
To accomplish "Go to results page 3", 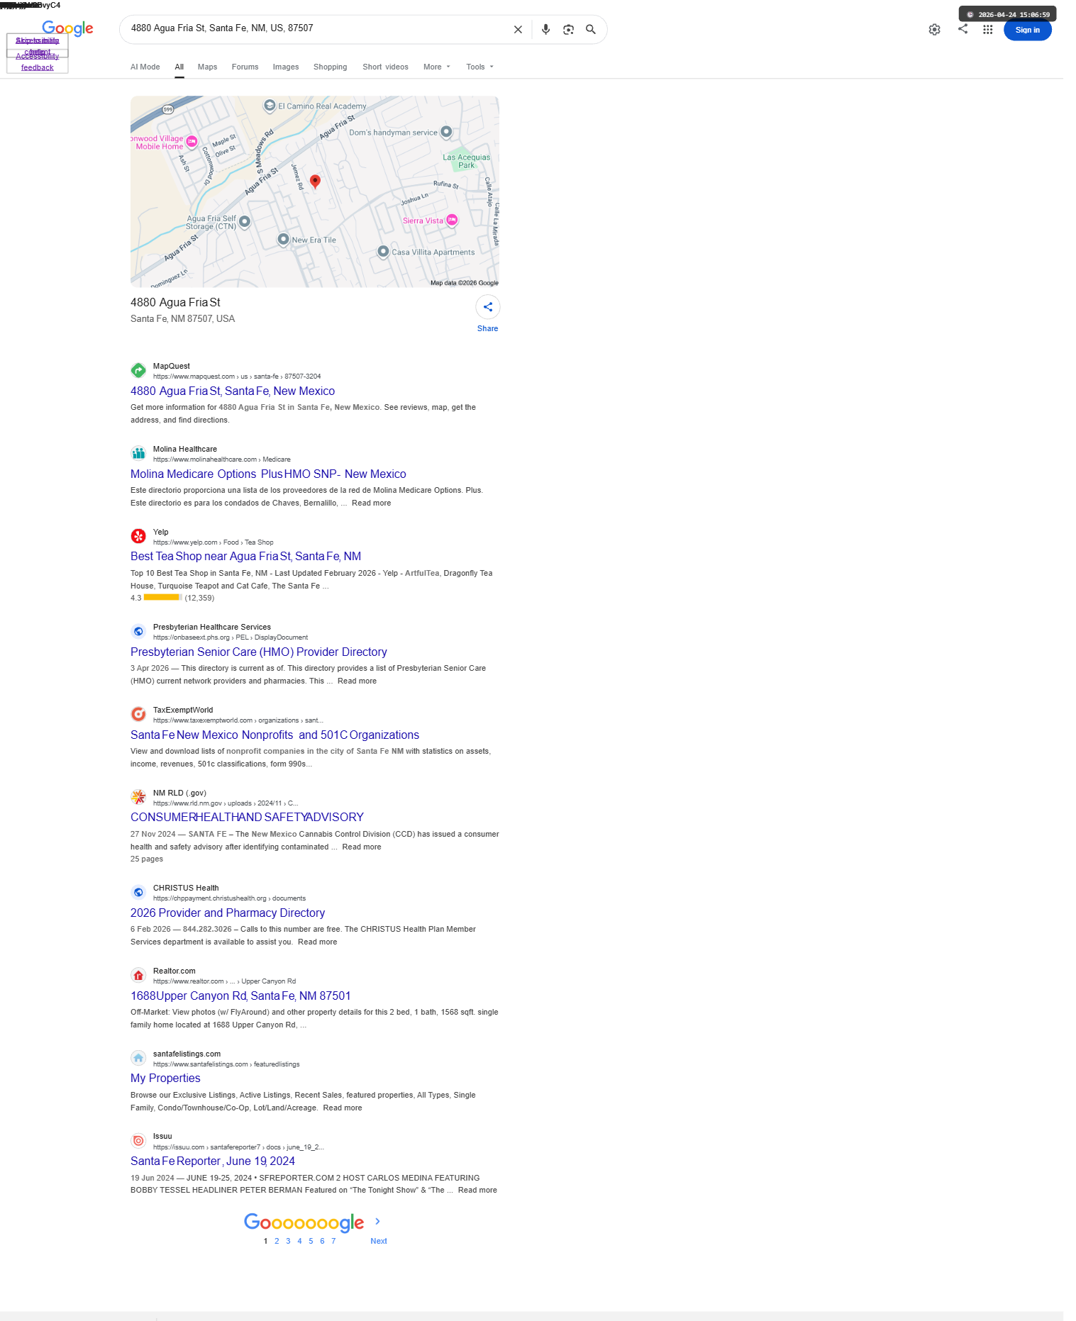I will point(288,1241).
